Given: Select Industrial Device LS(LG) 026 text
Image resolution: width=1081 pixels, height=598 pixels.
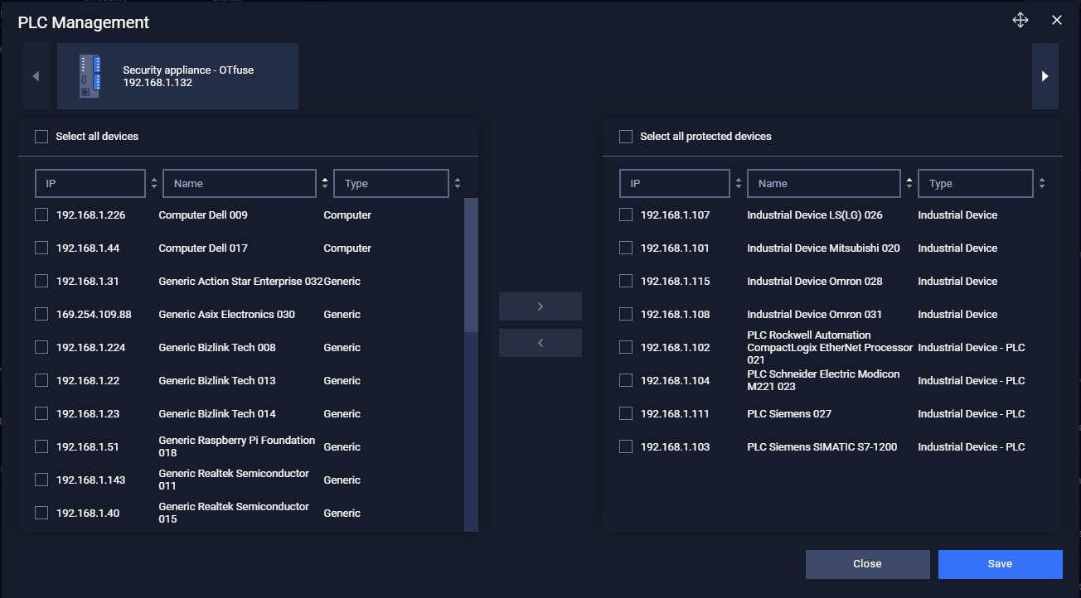Looking at the screenshot, I should pos(815,215).
